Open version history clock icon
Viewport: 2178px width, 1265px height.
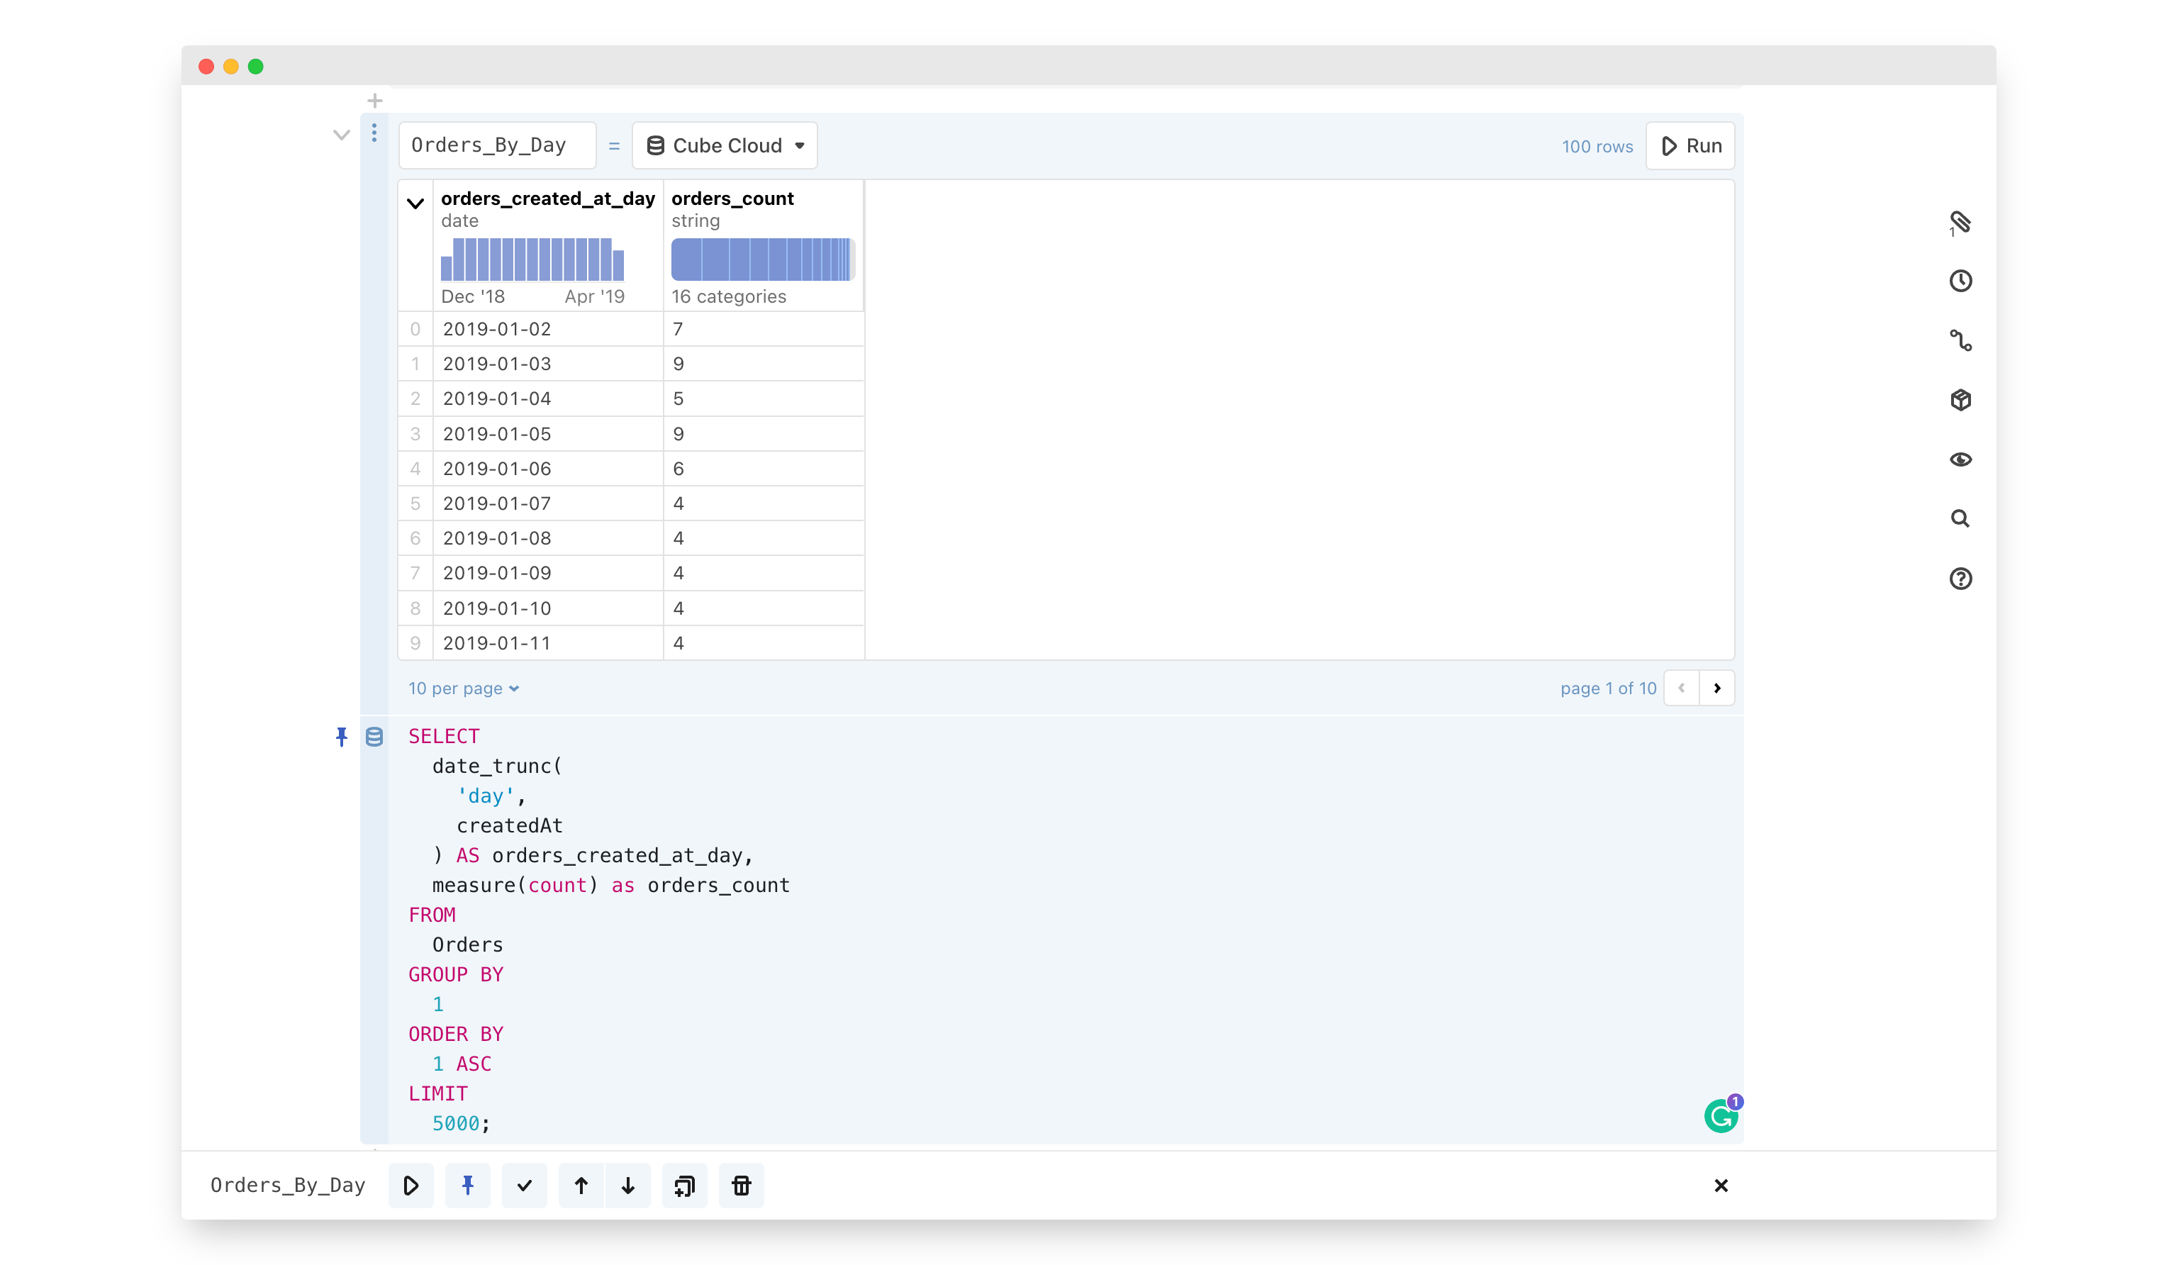pyautogui.click(x=1960, y=281)
